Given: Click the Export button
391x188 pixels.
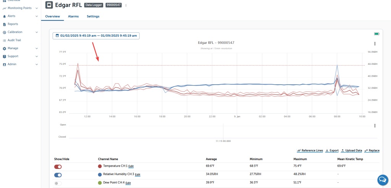Looking at the screenshot, I should (332, 151).
